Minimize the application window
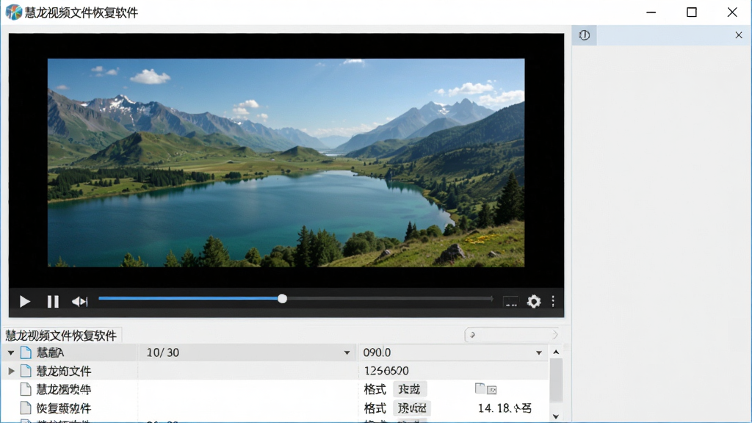752x423 pixels. (x=651, y=12)
